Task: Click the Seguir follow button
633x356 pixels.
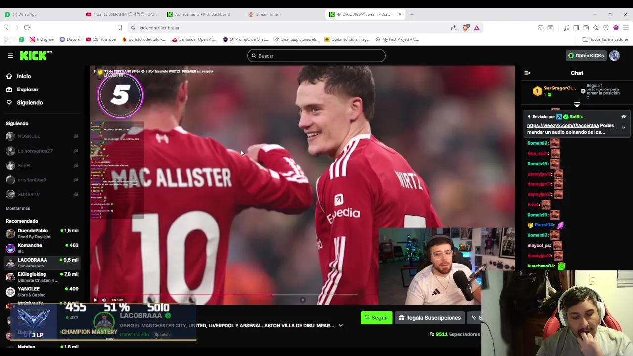Action: pyautogui.click(x=376, y=318)
